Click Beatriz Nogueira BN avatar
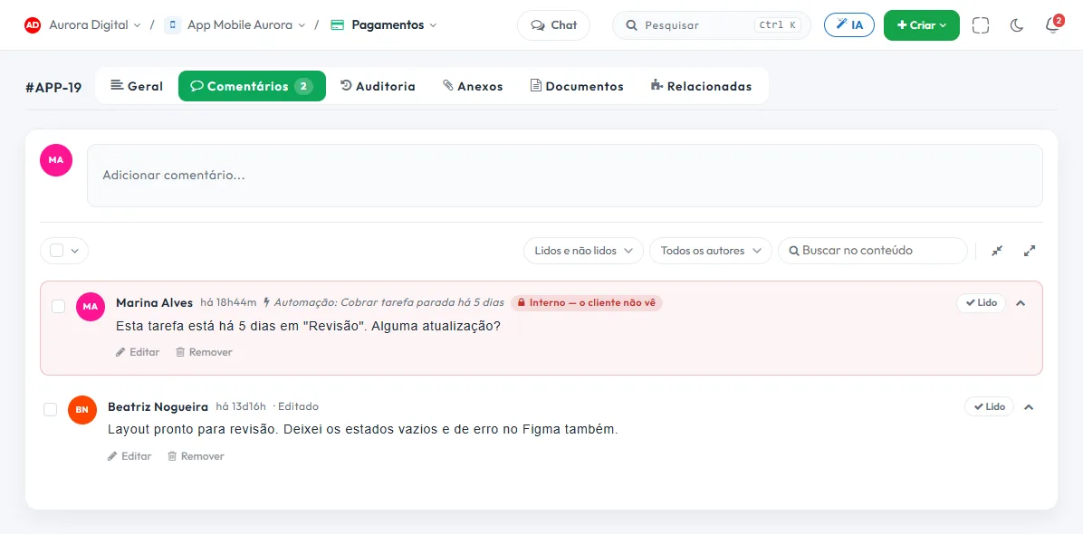 click(x=82, y=410)
